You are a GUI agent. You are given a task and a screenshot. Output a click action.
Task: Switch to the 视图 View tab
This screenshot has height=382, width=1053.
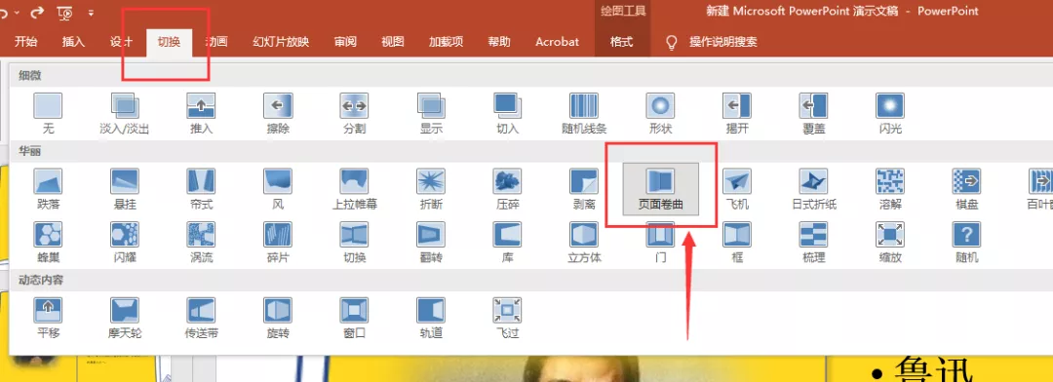tap(393, 42)
